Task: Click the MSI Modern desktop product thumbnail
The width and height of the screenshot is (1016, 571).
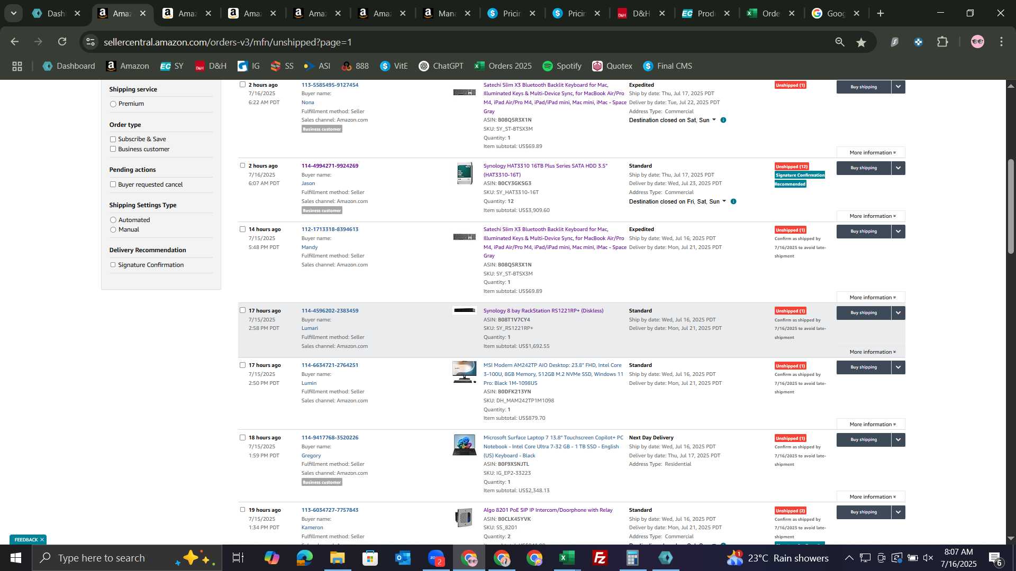Action: click(x=464, y=372)
